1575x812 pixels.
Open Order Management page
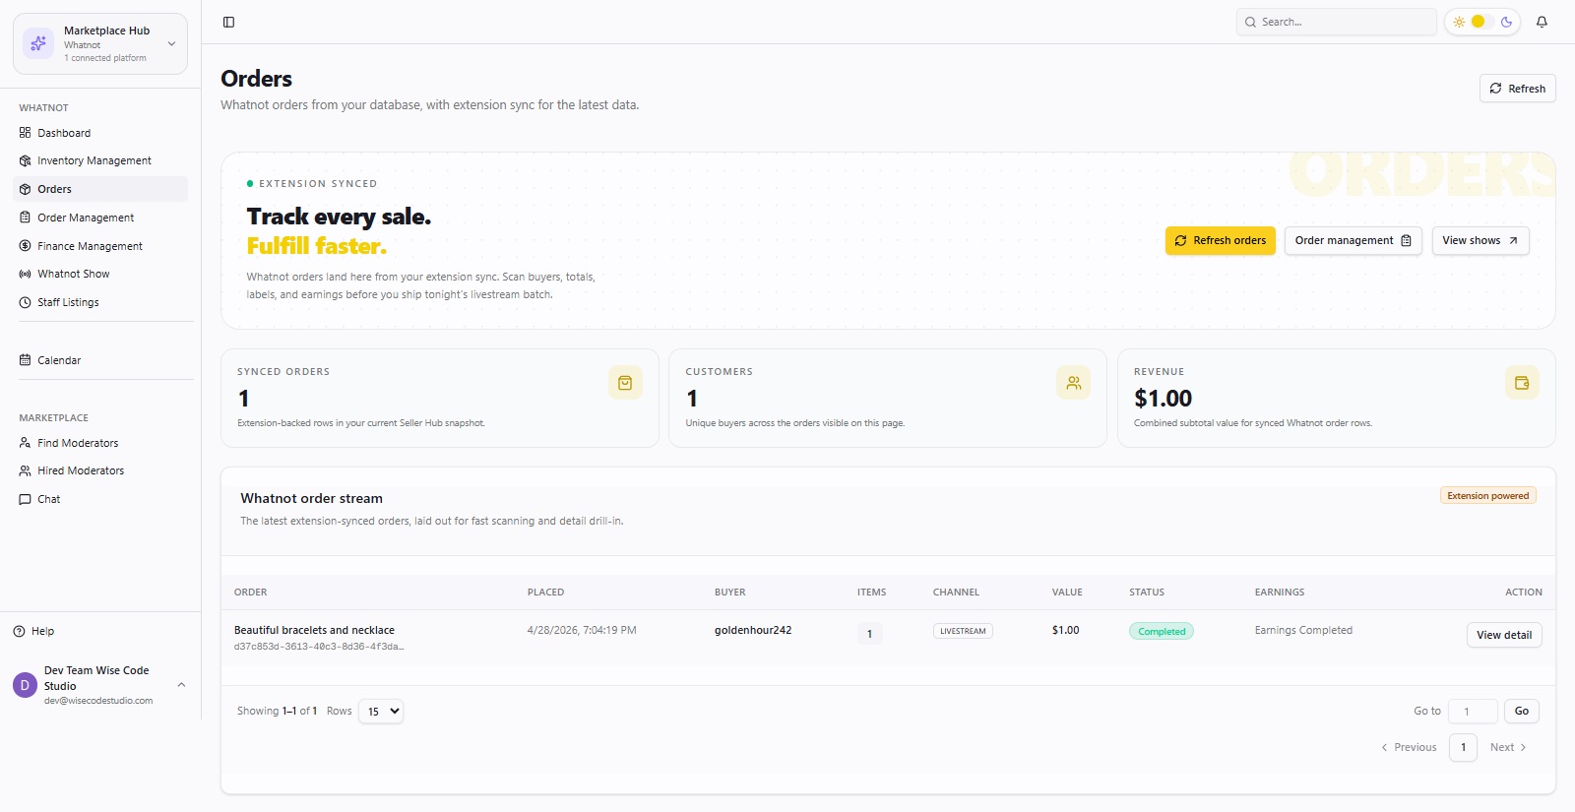point(100,218)
